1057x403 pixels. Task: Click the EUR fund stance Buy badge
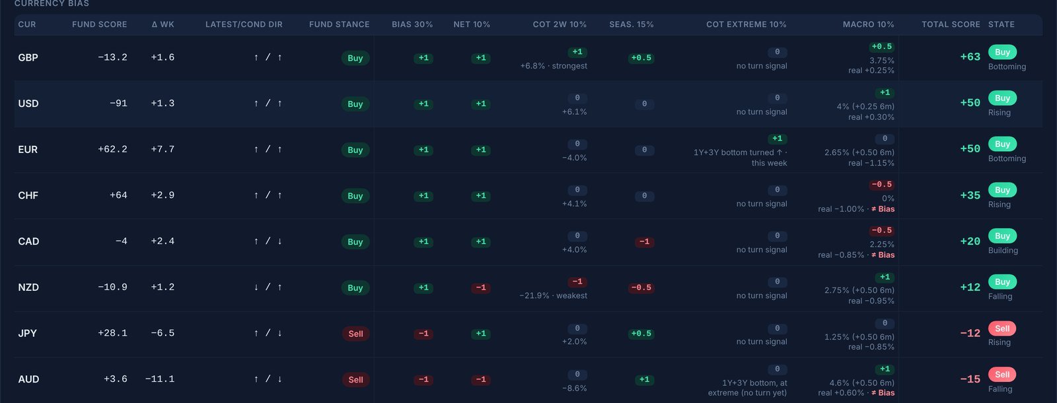pyautogui.click(x=355, y=150)
